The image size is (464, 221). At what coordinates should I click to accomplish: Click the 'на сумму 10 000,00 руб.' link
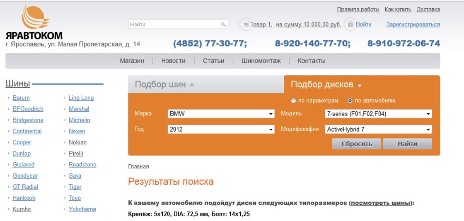click(309, 24)
